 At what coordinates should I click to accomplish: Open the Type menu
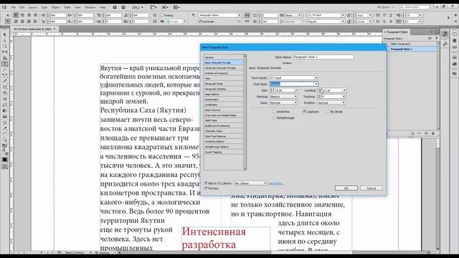pyautogui.click(x=44, y=7)
